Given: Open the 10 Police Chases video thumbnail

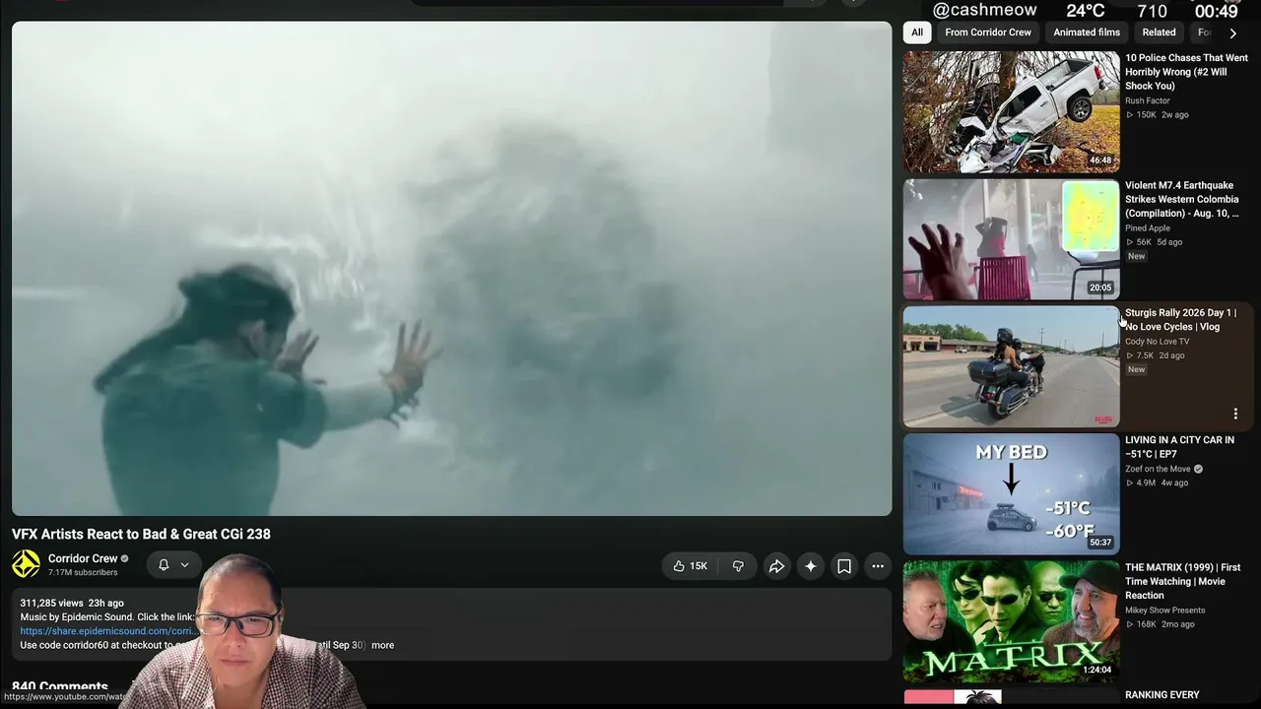Looking at the screenshot, I should click(1011, 112).
